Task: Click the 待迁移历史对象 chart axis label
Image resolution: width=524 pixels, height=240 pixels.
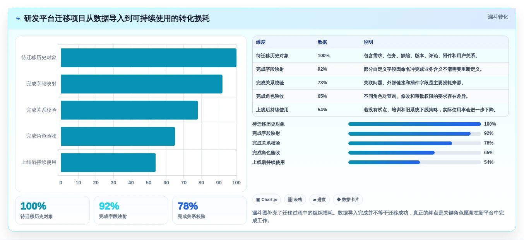Action: tap(39, 58)
